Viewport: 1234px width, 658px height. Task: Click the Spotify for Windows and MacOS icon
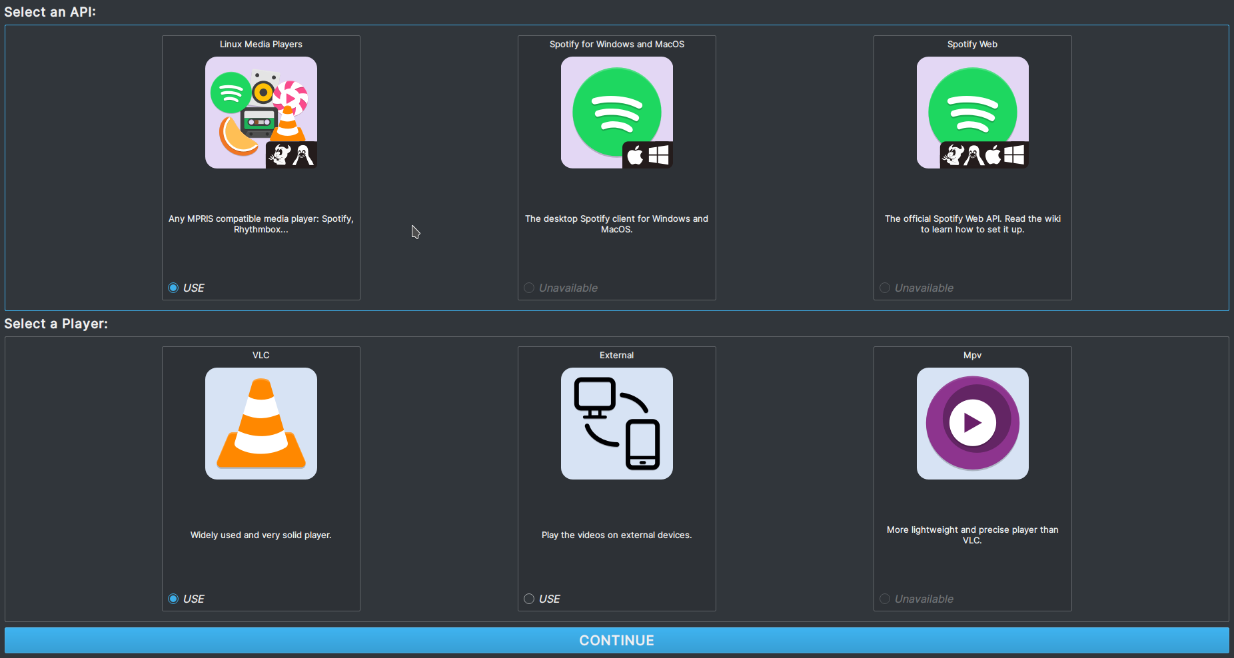(x=616, y=112)
